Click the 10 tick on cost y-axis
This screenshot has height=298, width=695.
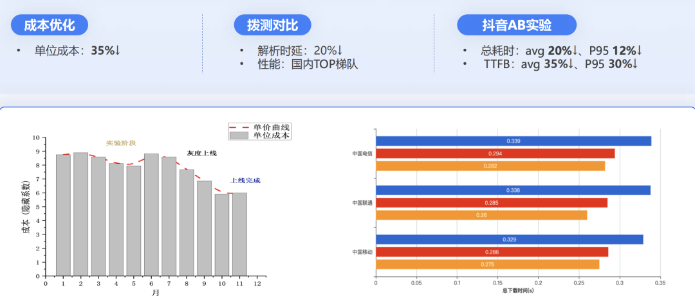point(36,137)
